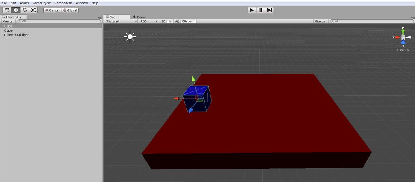Open Hierarchy panel options menu icon
Screen dimensions: 415x182
[x=100, y=17]
